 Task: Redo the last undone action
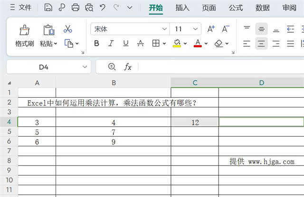coord(116,8)
